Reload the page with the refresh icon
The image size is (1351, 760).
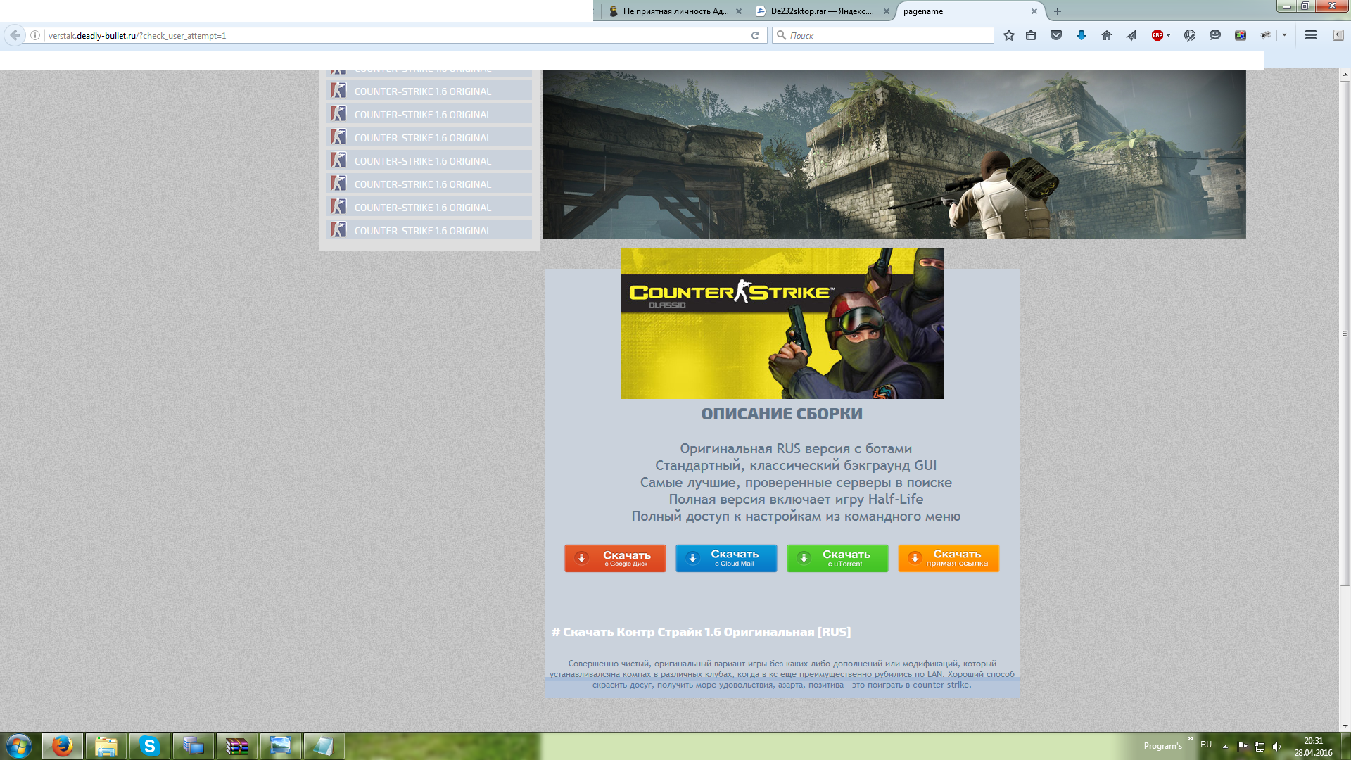pos(755,35)
